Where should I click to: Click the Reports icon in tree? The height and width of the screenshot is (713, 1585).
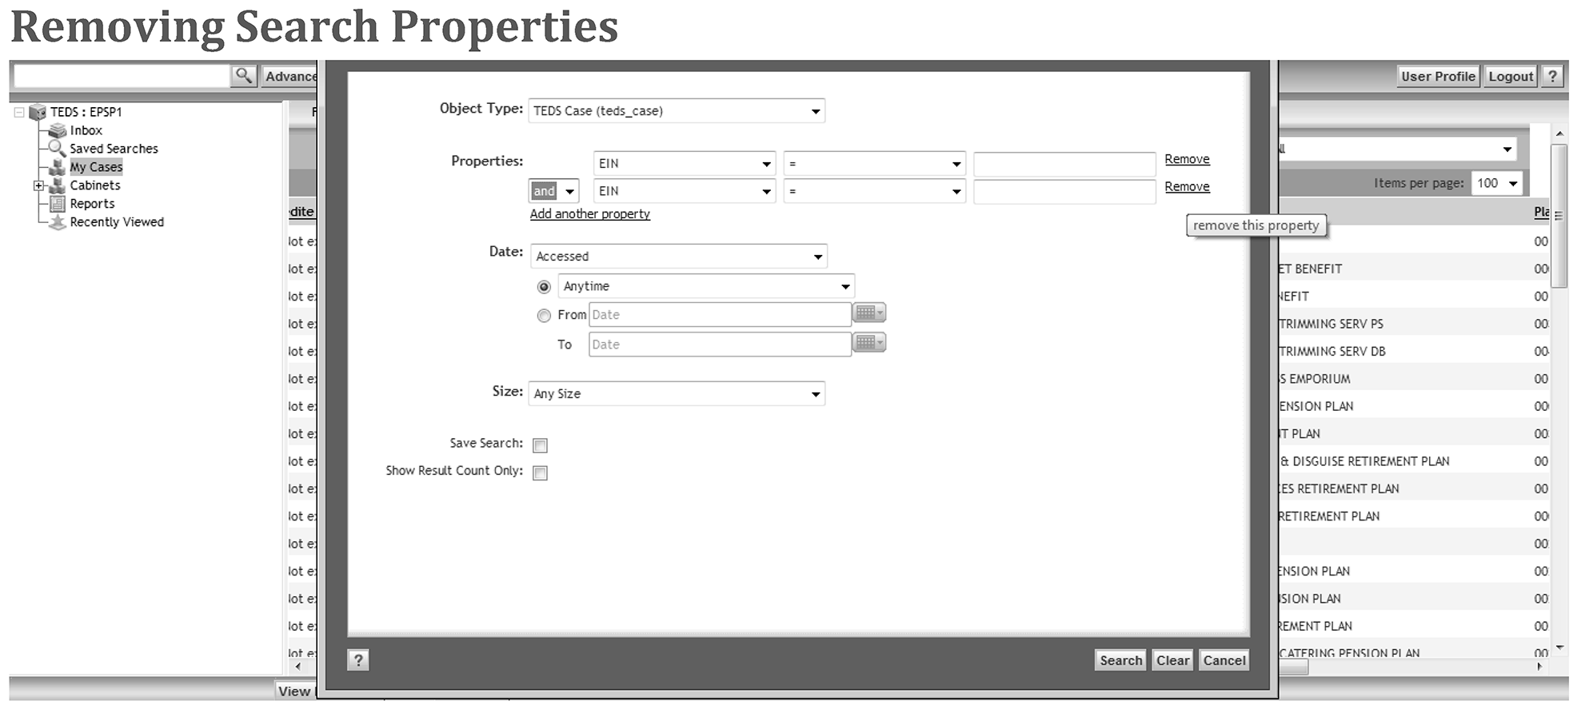pos(58,204)
